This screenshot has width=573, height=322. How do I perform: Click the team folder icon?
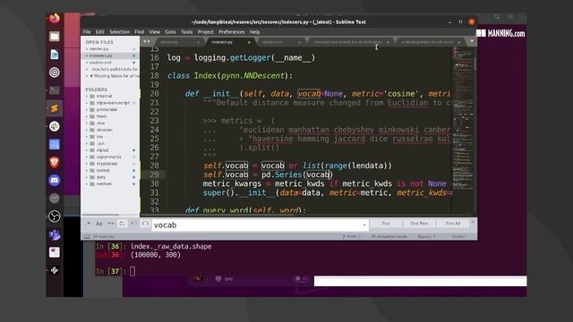tap(92, 116)
